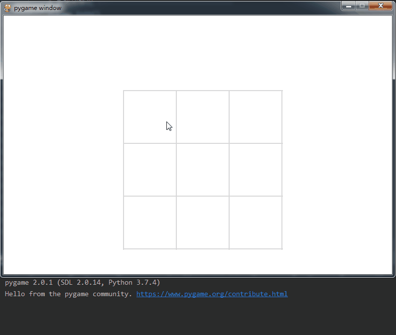
Task: Mark the middle-right grid cell
Action: point(256,170)
